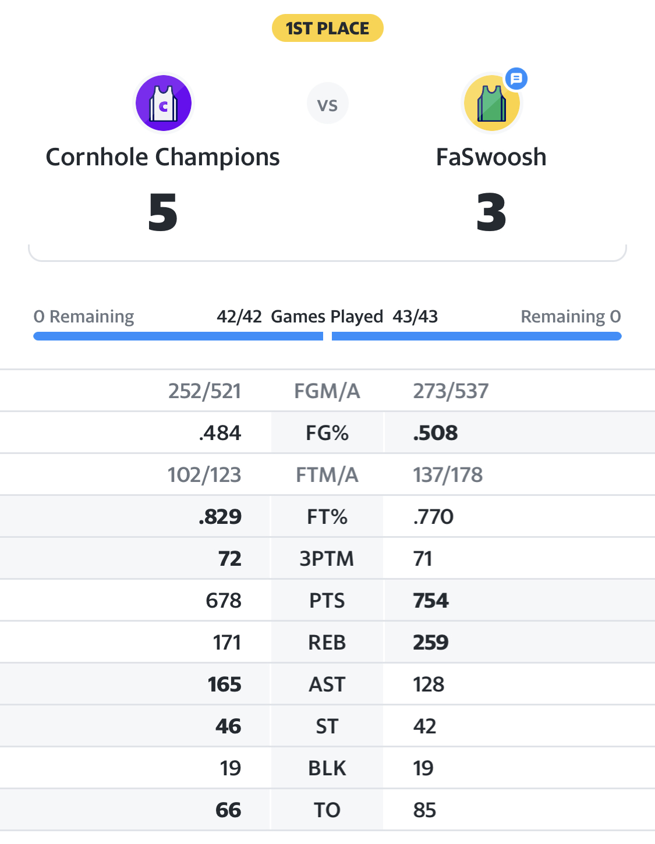
Task: Click the Games Played label
Action: tap(327, 317)
